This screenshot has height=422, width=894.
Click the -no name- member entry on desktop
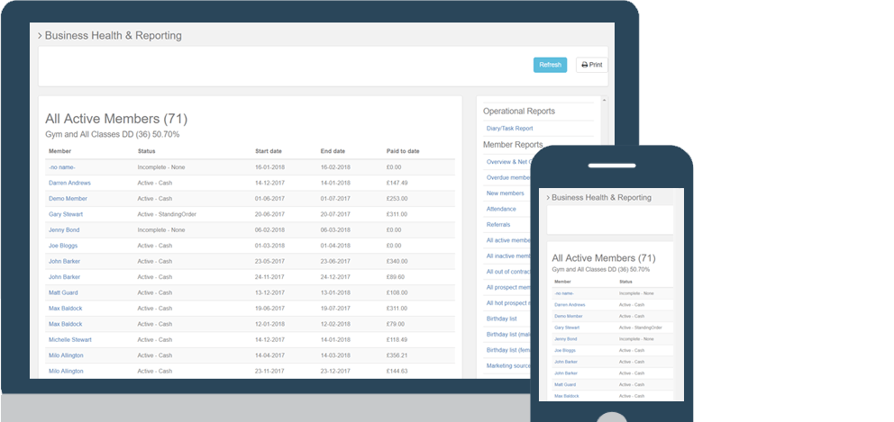(x=62, y=167)
